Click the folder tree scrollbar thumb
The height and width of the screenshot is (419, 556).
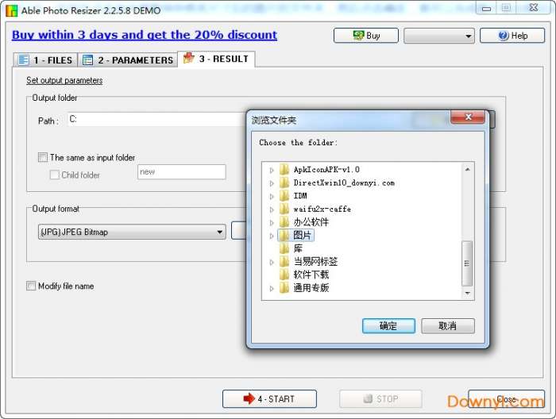467,263
